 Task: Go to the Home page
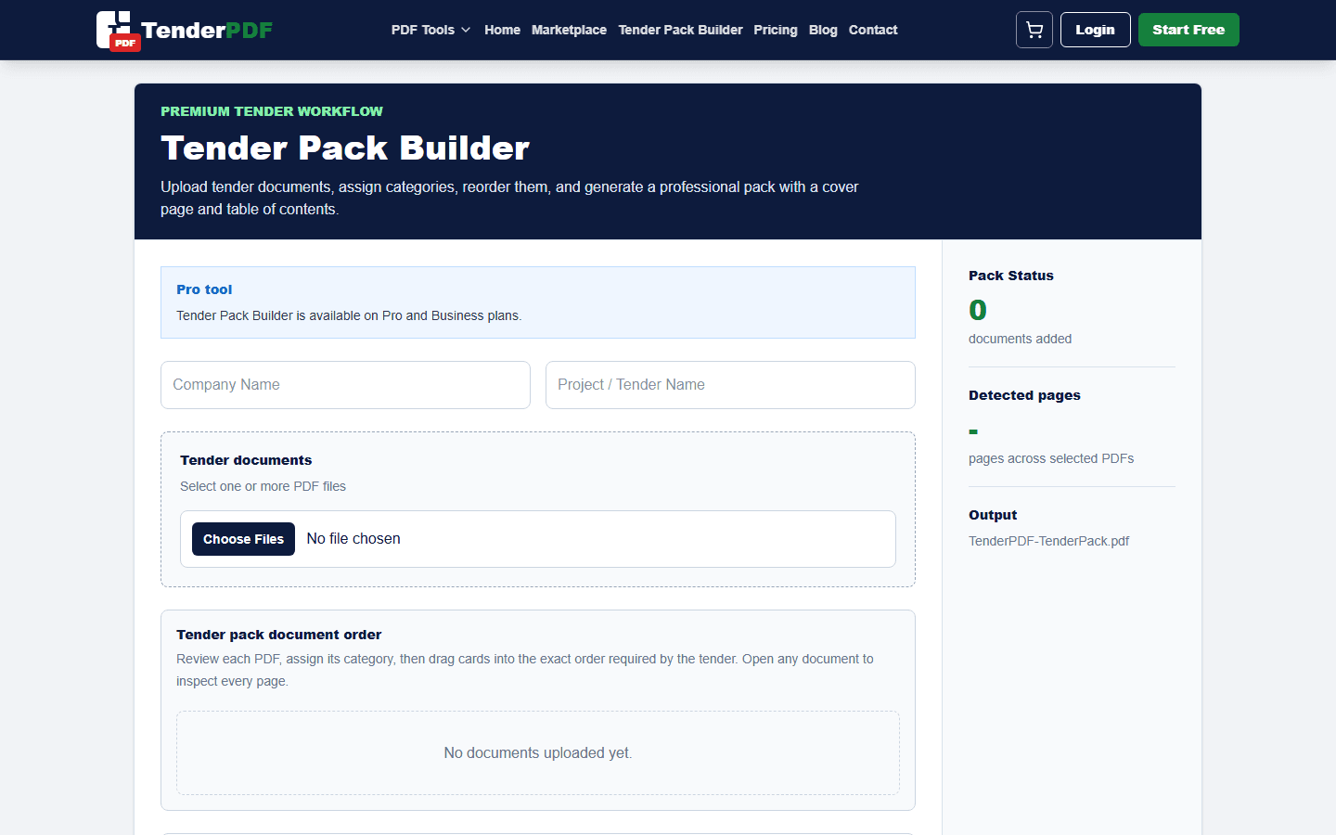pos(502,30)
